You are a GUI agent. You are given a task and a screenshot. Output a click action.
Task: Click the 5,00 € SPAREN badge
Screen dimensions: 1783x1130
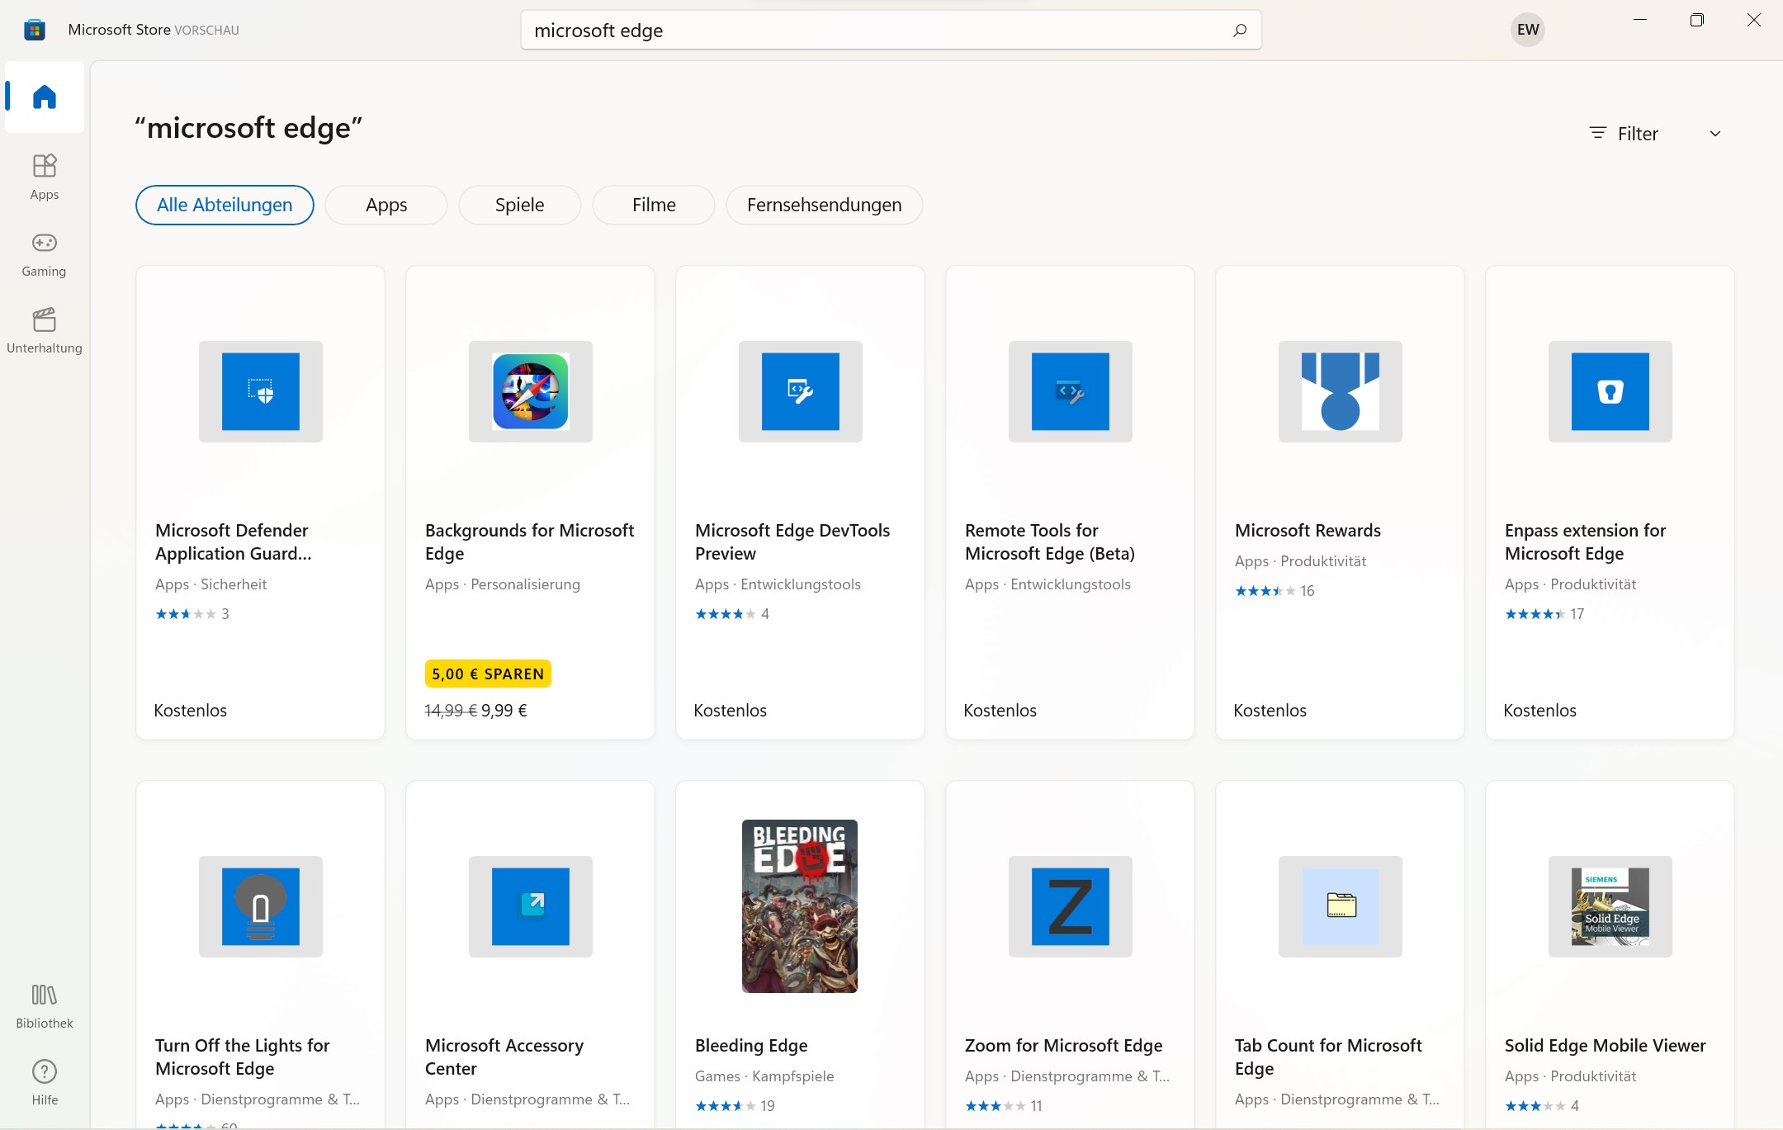(488, 674)
